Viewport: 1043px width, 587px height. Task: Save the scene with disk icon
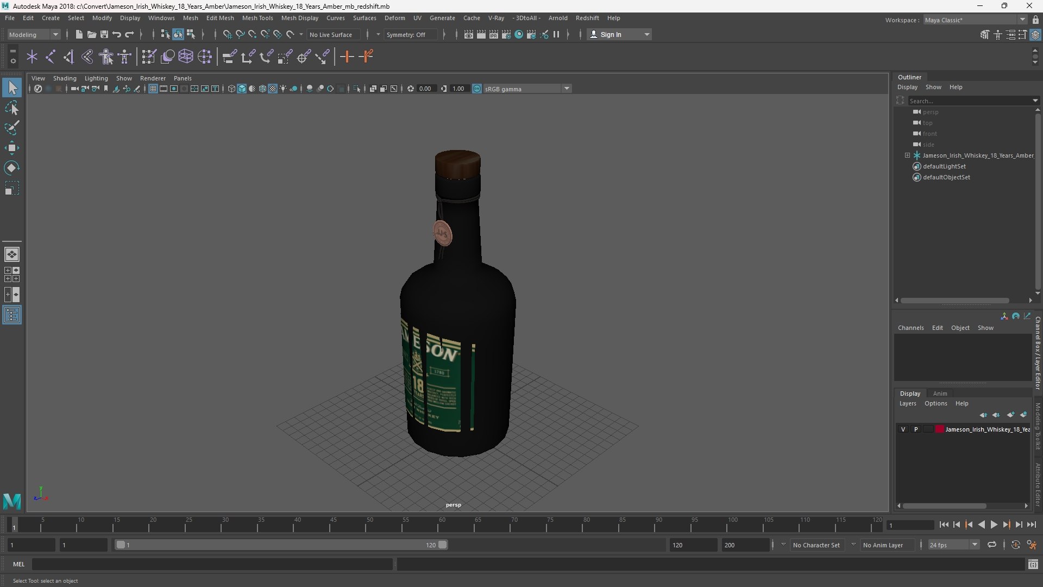pos(104,34)
